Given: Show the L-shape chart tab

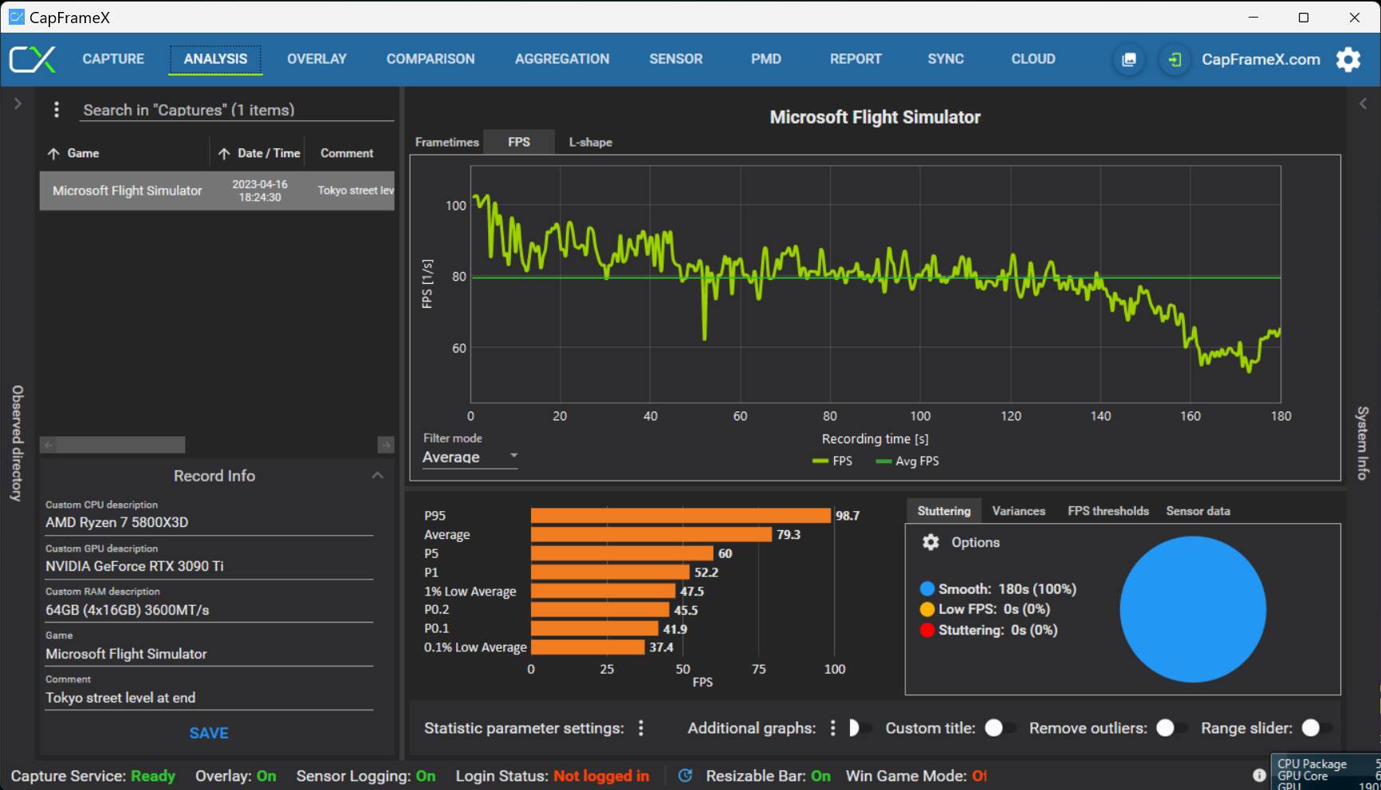Looking at the screenshot, I should [x=590, y=142].
